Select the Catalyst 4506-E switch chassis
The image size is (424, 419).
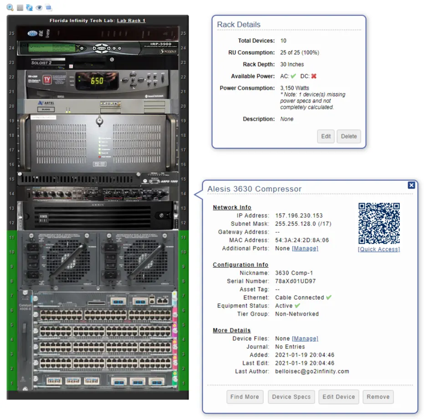tap(97, 311)
